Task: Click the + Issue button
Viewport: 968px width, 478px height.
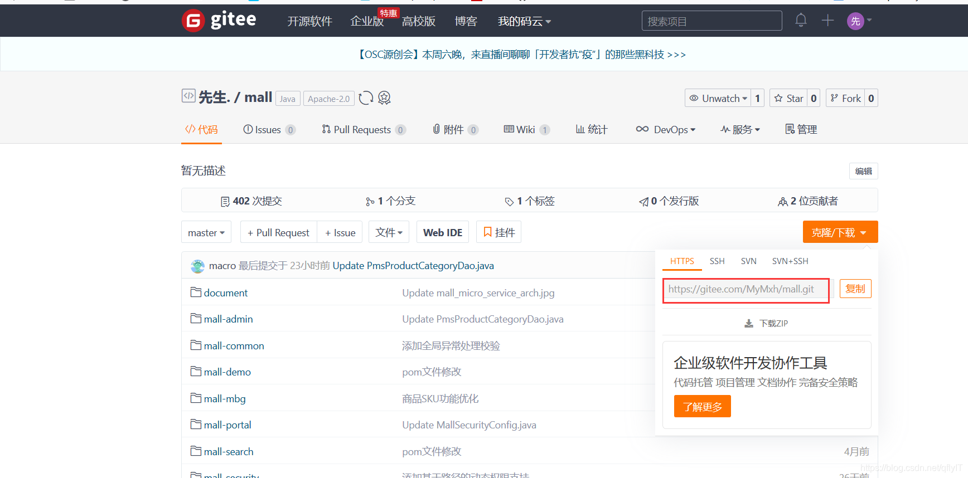Action: [x=340, y=232]
